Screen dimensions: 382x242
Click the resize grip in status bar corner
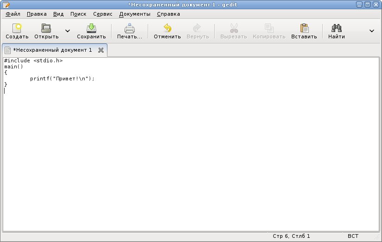click(x=377, y=237)
